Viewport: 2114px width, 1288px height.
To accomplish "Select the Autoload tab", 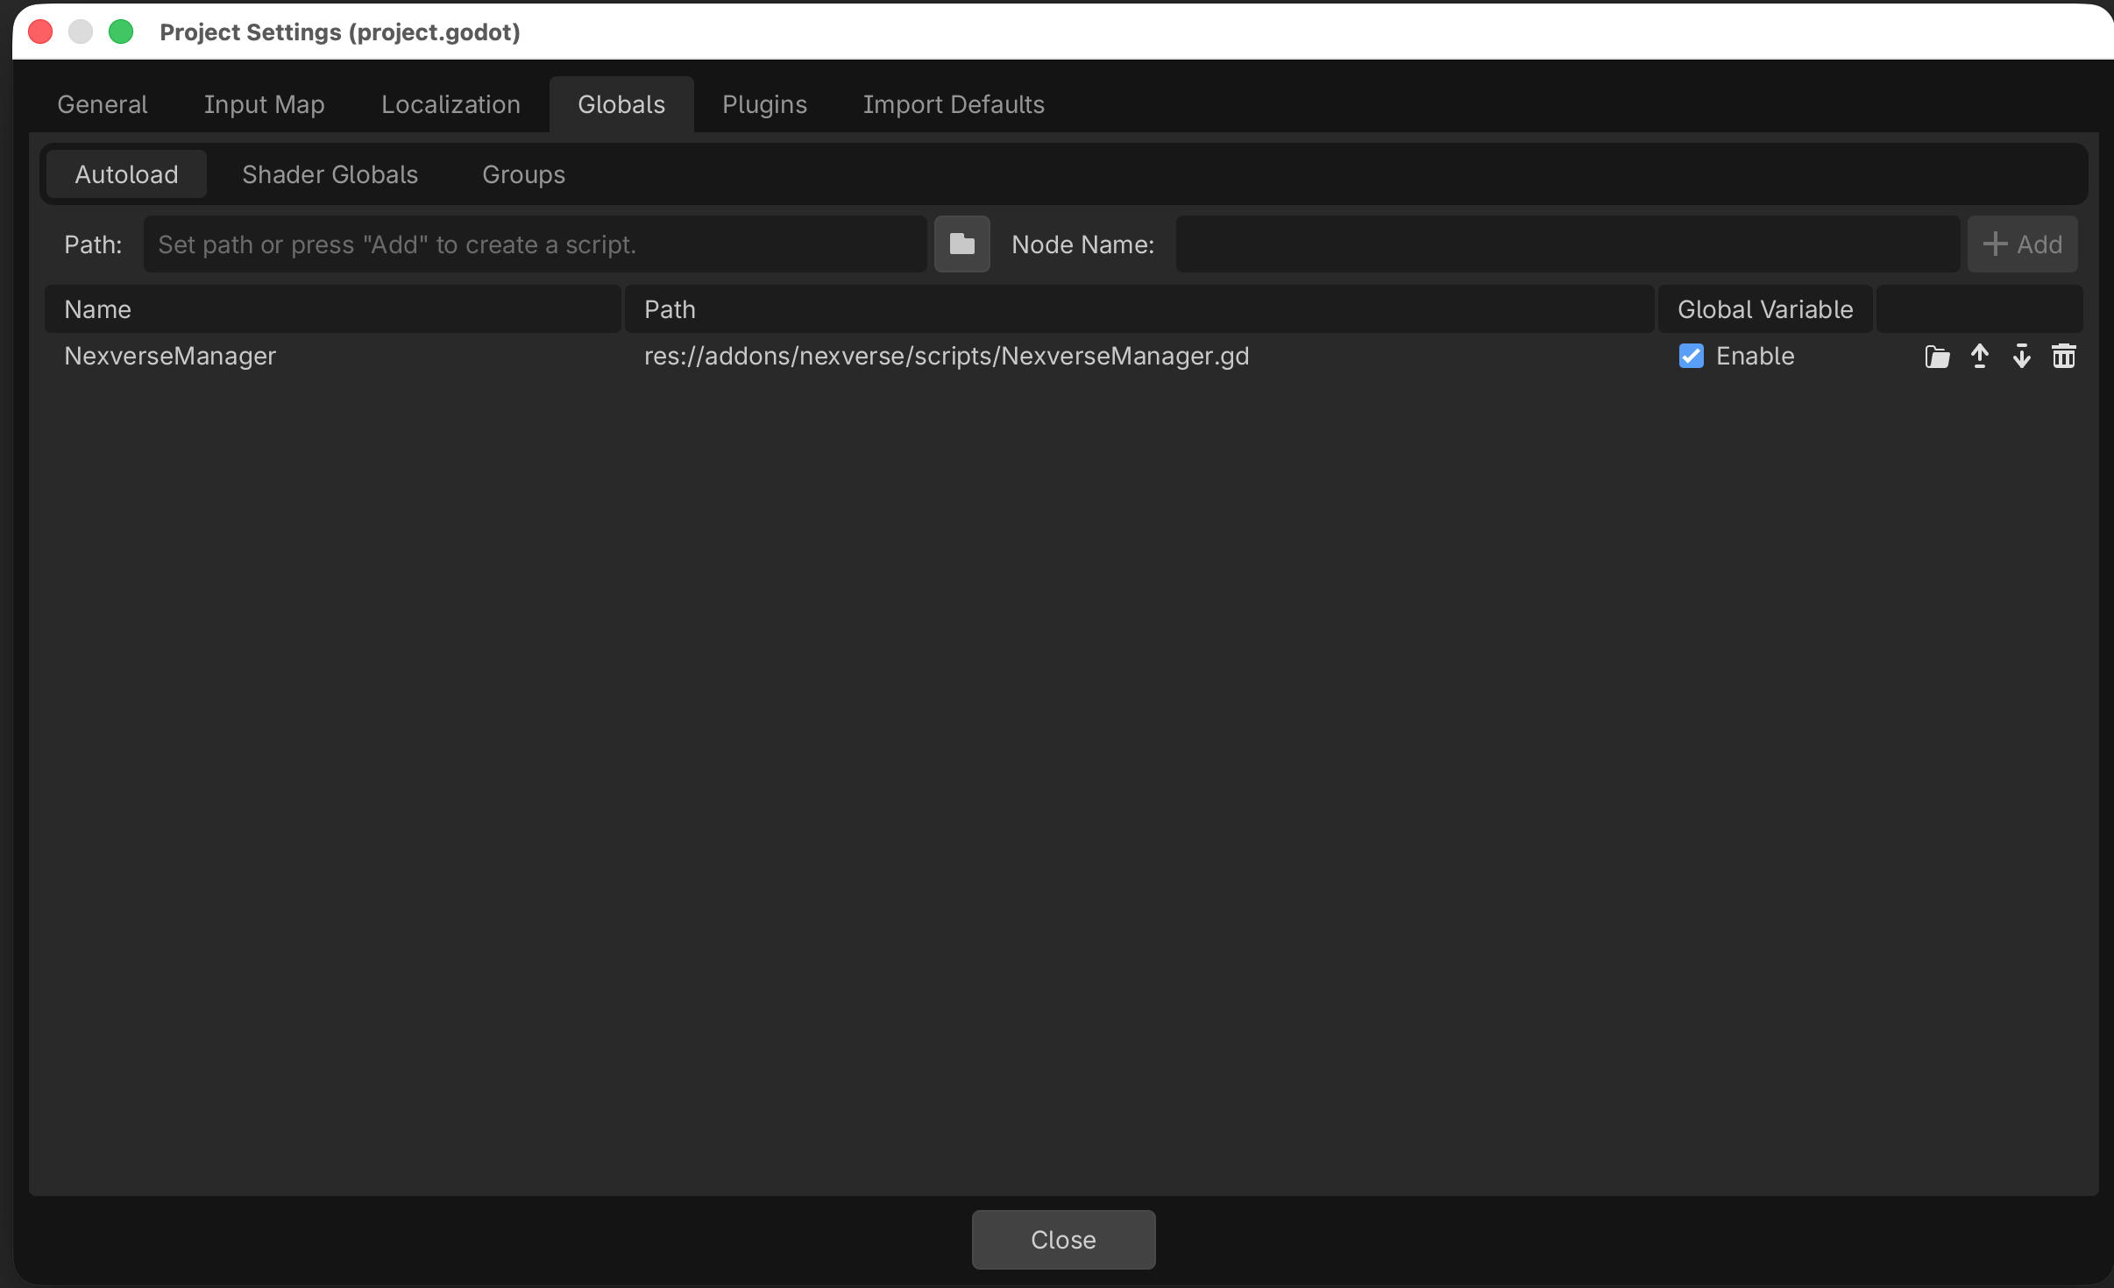I will pos(125,174).
